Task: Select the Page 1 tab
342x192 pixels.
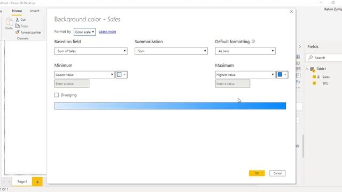Action: (22, 182)
